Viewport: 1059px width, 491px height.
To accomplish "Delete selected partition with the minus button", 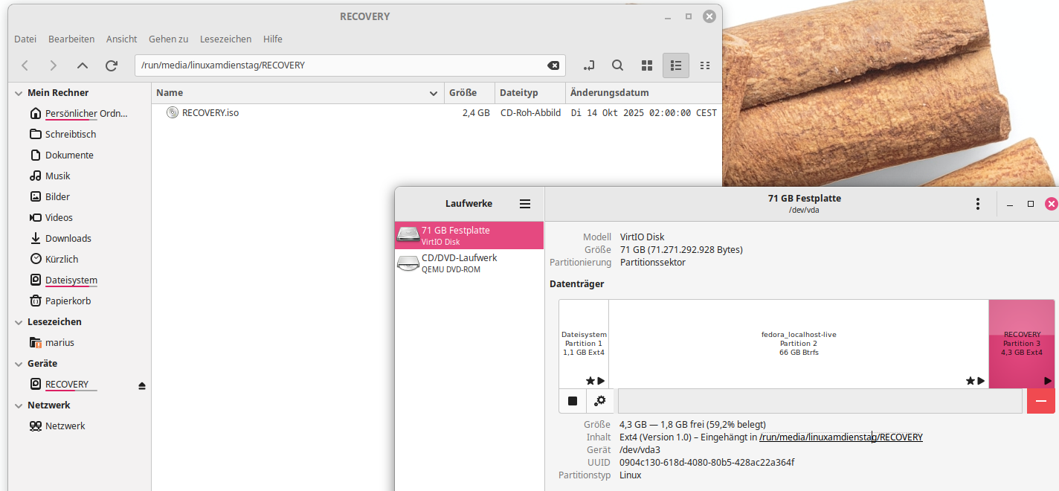I will 1040,401.
